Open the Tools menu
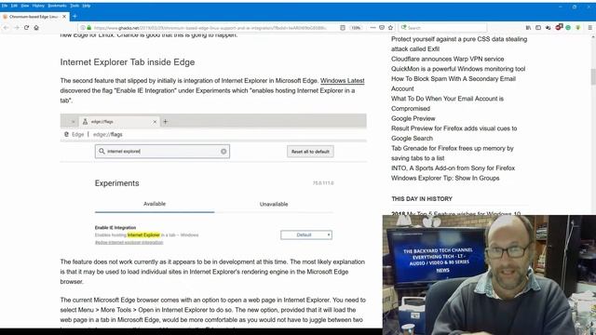The height and width of the screenshot is (335, 596). coord(74,6)
